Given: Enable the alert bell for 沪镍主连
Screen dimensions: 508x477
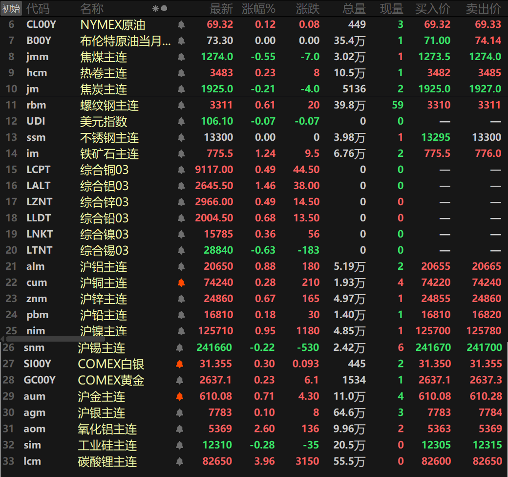Looking at the screenshot, I should 181,331.
